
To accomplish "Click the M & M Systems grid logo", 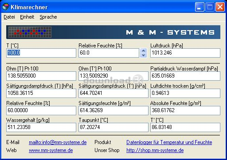I will [30, 32].
